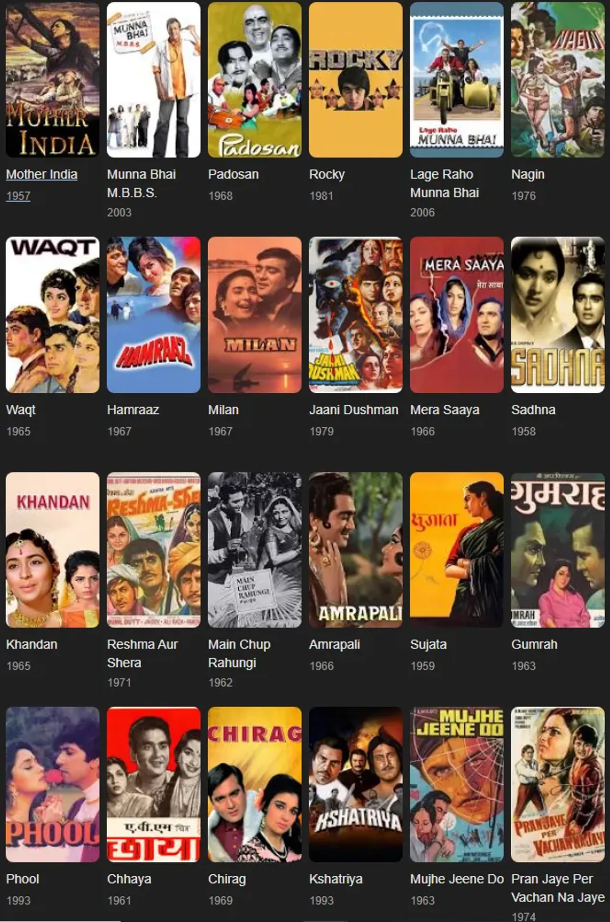Select the Reshma Aur Shera title
The height and width of the screenshot is (922, 610).
142,653
